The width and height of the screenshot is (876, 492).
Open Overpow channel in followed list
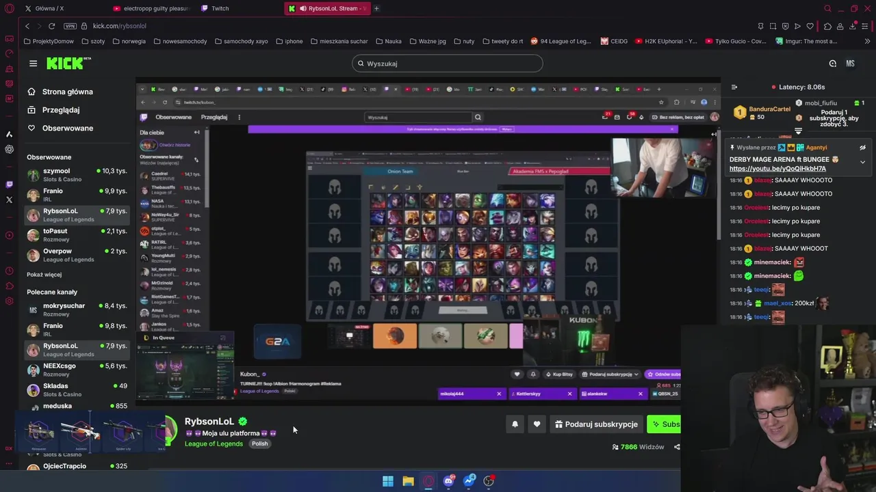click(77, 255)
